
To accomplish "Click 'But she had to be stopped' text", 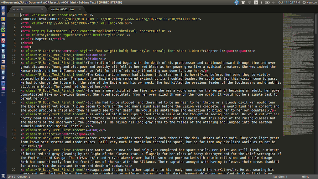I will [x=111, y=103].
